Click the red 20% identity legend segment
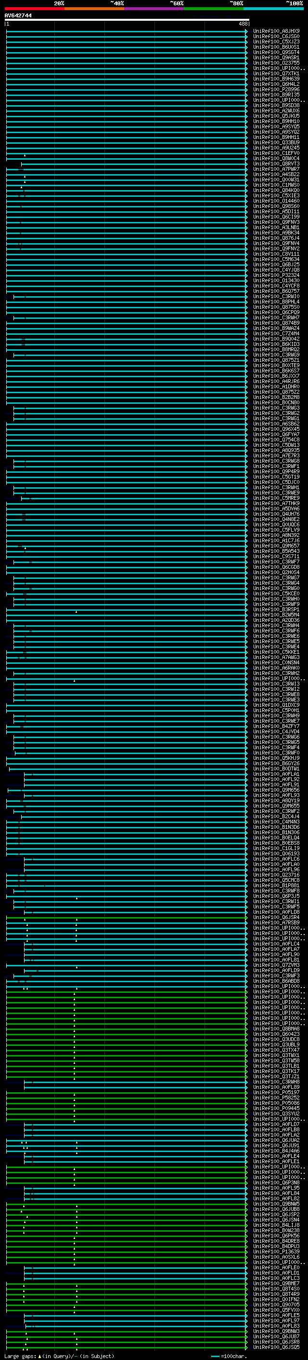 click(x=34, y=9)
